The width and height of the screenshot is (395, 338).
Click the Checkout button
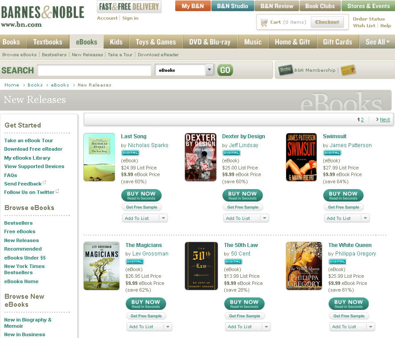327,22
